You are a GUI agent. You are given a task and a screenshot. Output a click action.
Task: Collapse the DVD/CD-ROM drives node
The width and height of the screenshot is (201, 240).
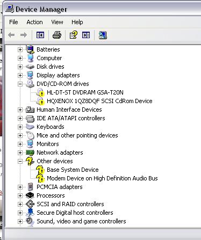pyautogui.click(x=20, y=84)
